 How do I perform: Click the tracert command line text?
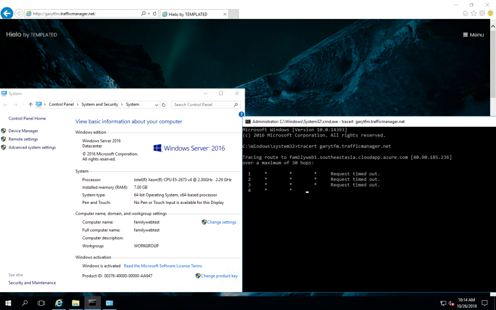point(344,146)
